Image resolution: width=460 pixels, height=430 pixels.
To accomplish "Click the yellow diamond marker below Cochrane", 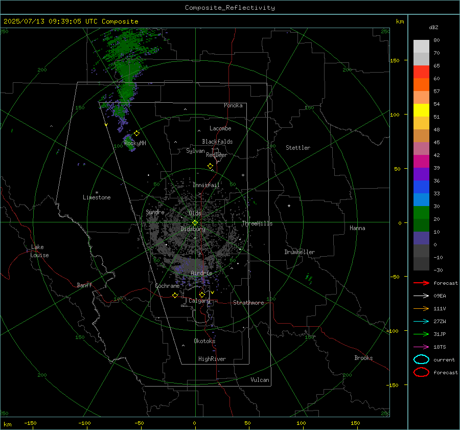I will [175, 295].
